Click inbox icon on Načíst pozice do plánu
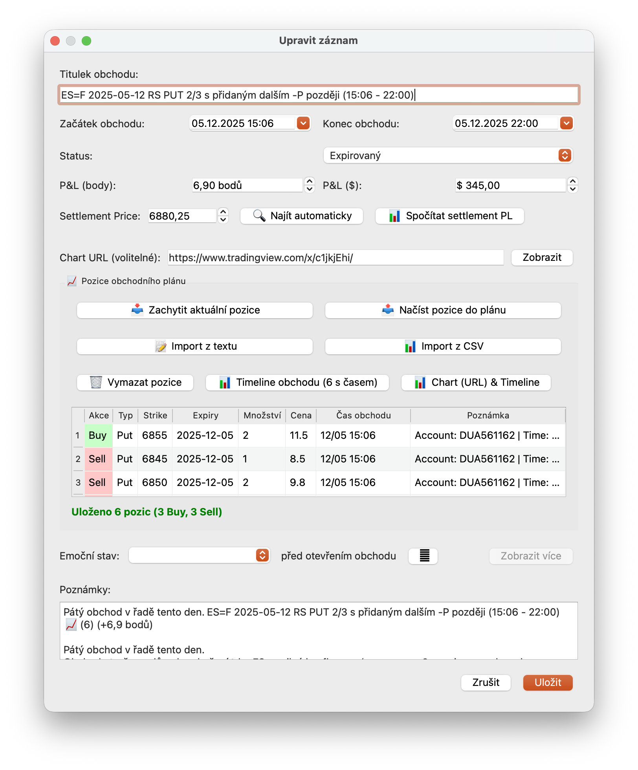 point(388,310)
